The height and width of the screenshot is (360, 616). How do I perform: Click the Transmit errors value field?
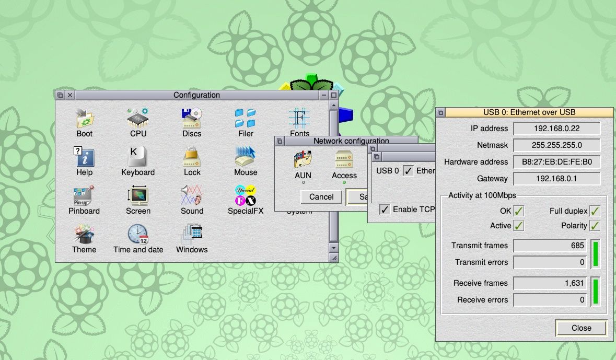click(x=550, y=262)
